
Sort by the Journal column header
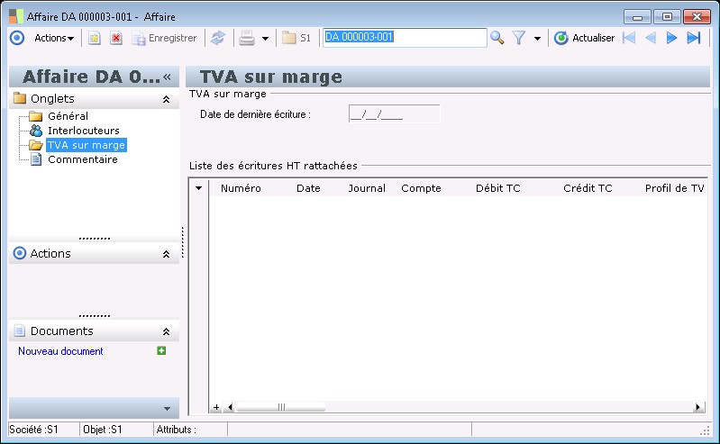(367, 188)
